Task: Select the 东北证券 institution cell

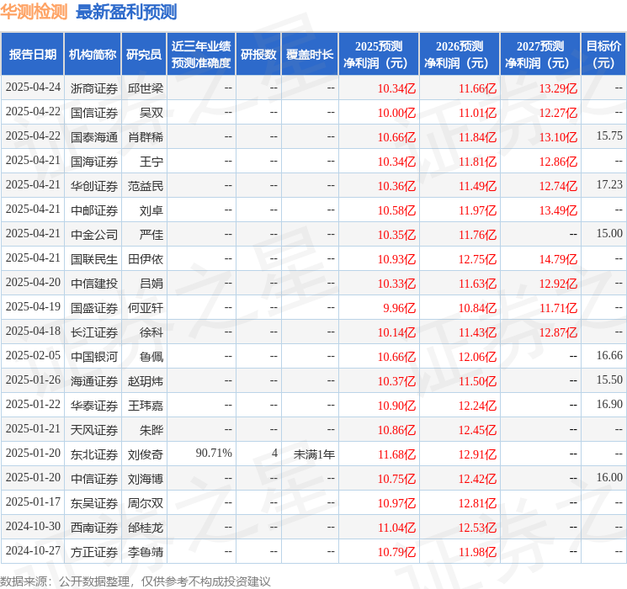Action: click(x=94, y=454)
